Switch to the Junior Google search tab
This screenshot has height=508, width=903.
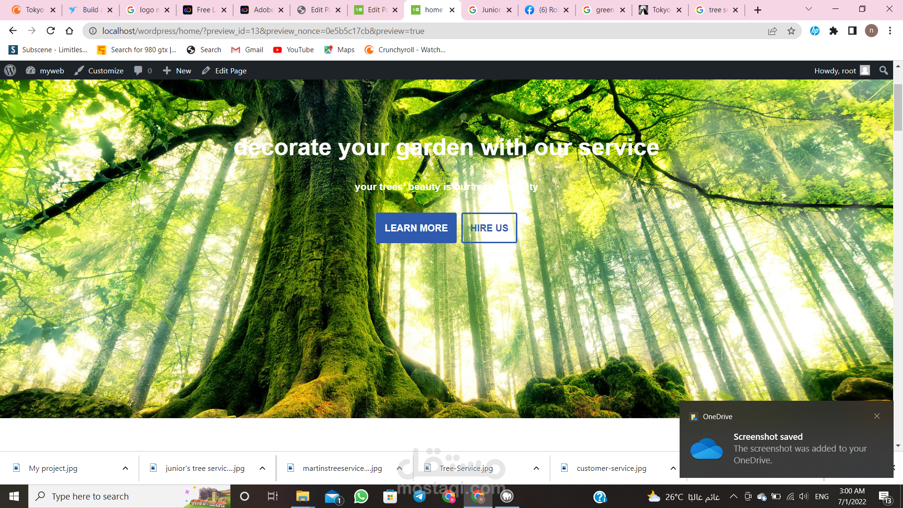(x=489, y=10)
